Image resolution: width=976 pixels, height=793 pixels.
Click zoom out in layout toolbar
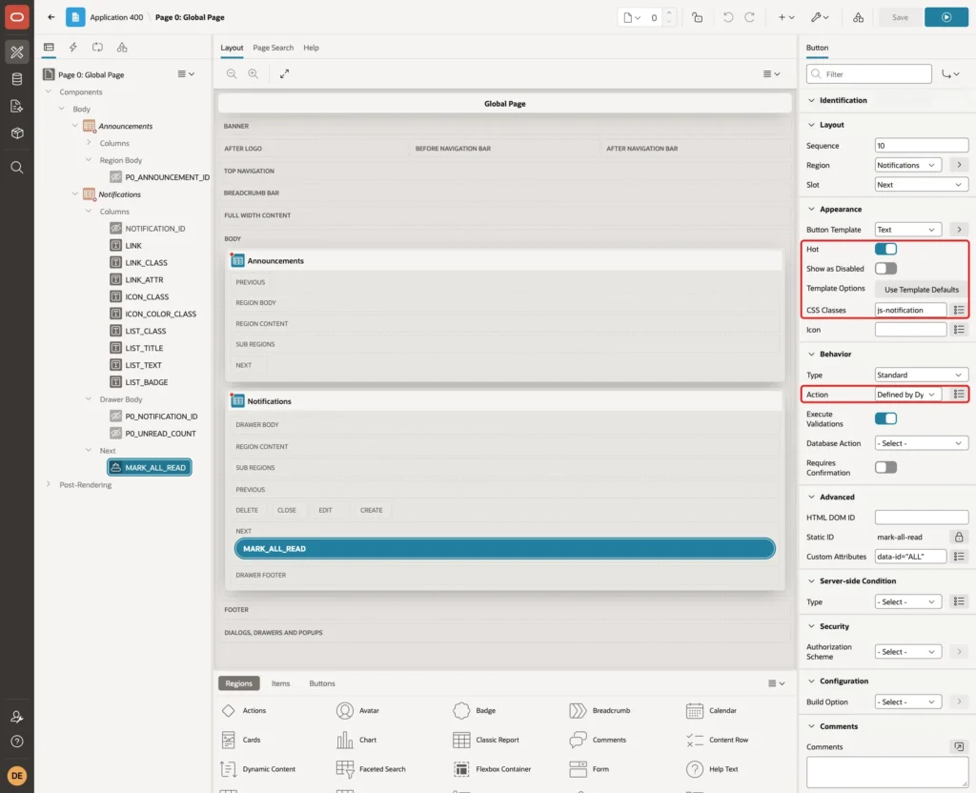click(x=232, y=73)
